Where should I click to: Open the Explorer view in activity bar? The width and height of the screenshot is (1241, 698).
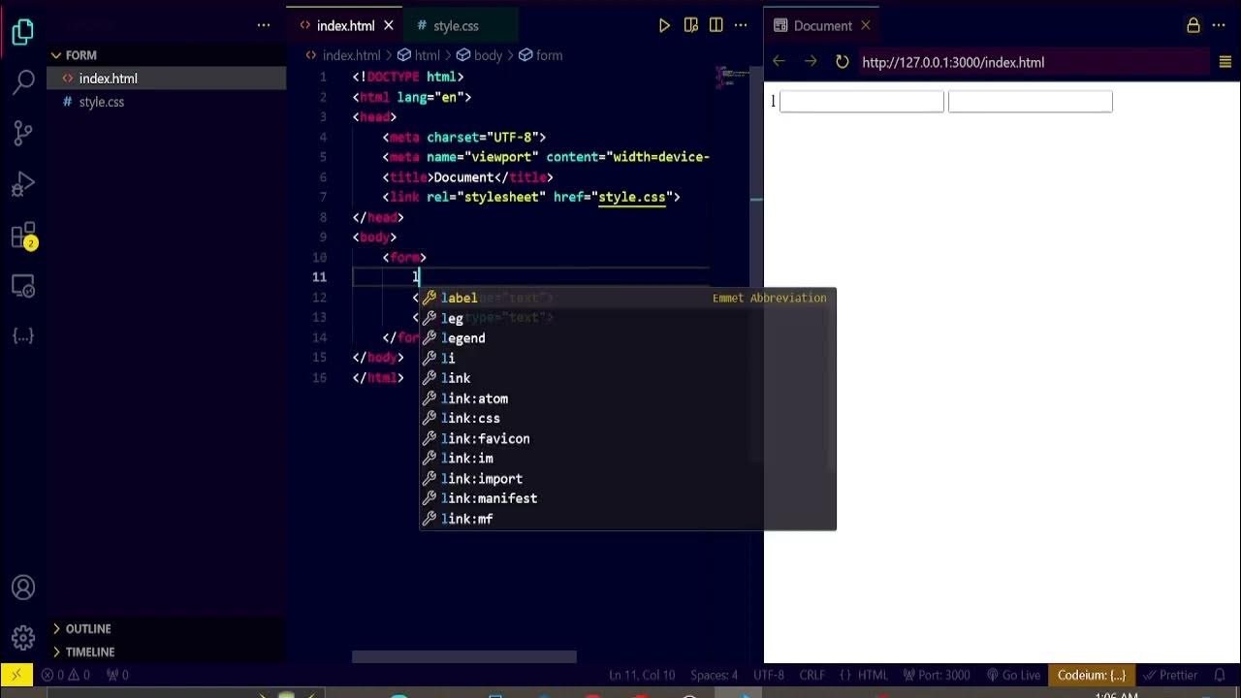coord(23,33)
